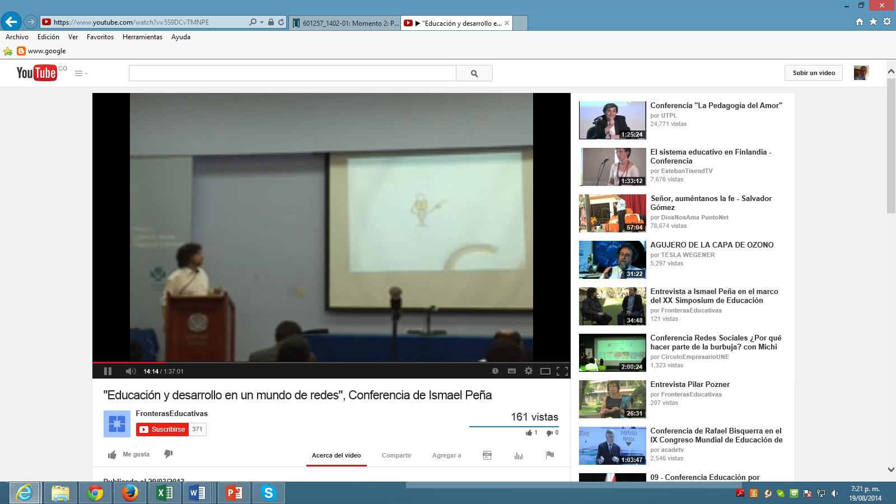Toggle captions on the video player
This screenshot has width=896, height=504.
(511, 371)
